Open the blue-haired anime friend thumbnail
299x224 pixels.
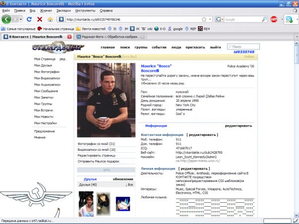click(123, 204)
